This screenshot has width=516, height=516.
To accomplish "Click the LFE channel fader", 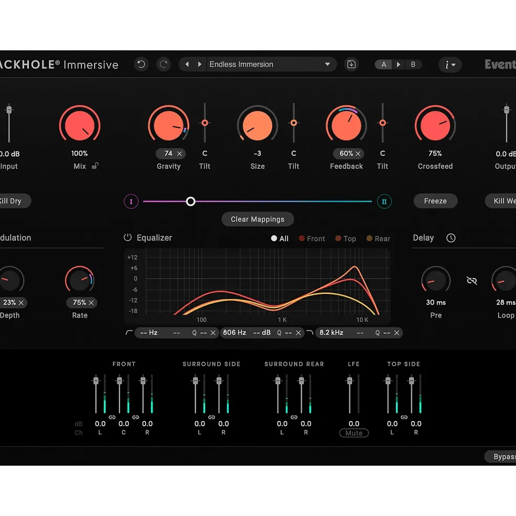I will (350, 381).
